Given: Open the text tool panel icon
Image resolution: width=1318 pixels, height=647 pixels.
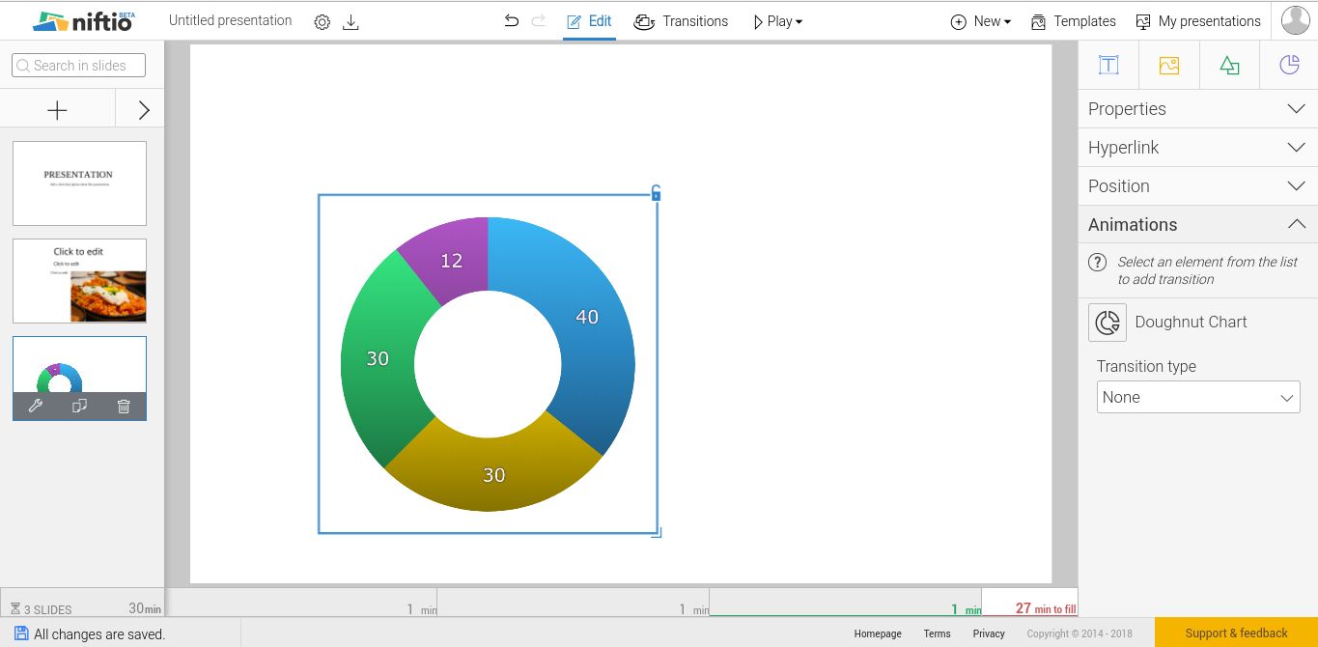Looking at the screenshot, I should [x=1108, y=66].
